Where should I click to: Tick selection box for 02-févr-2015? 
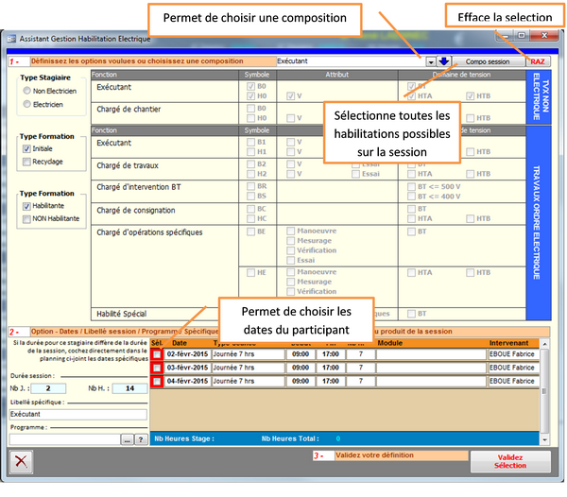pos(157,354)
